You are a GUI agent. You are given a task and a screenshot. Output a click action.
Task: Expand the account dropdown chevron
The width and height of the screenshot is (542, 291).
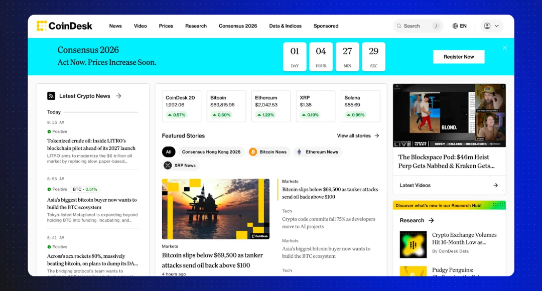coord(497,26)
